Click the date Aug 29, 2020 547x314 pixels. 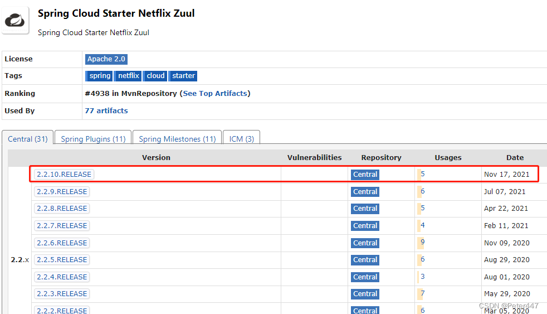click(506, 259)
